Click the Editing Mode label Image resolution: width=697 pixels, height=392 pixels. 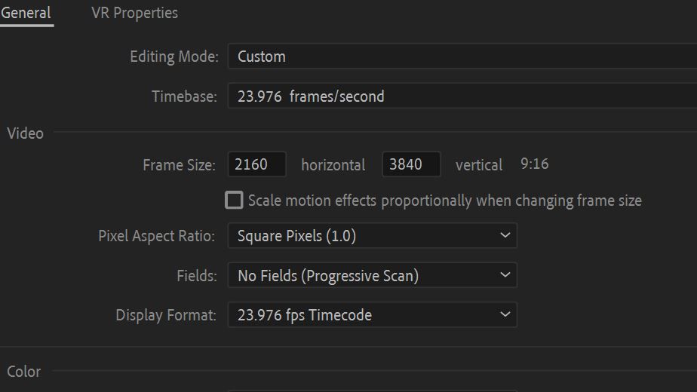pyautogui.click(x=173, y=57)
